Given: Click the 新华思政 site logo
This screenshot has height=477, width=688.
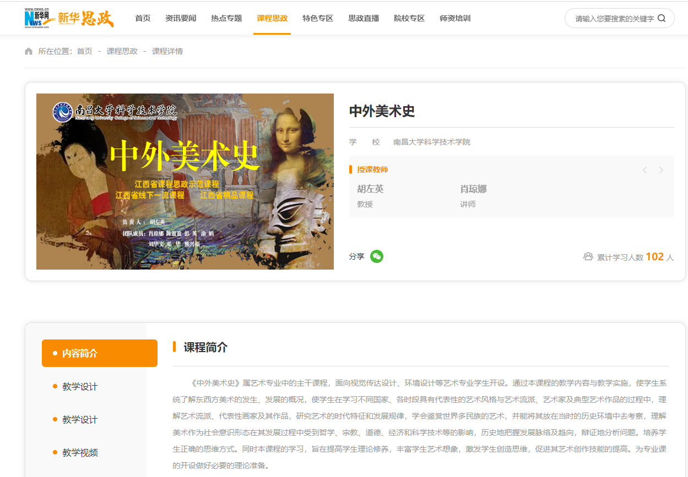Looking at the screenshot, I should pyautogui.click(x=69, y=18).
